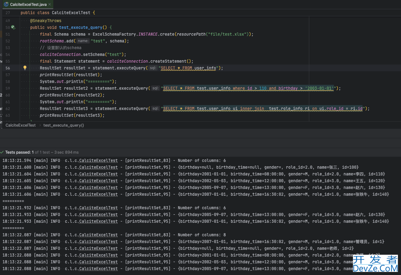Click the 18:13:21.932 'Number of columns: 6' log line
The width and height of the screenshot is (401, 275).
(114, 208)
